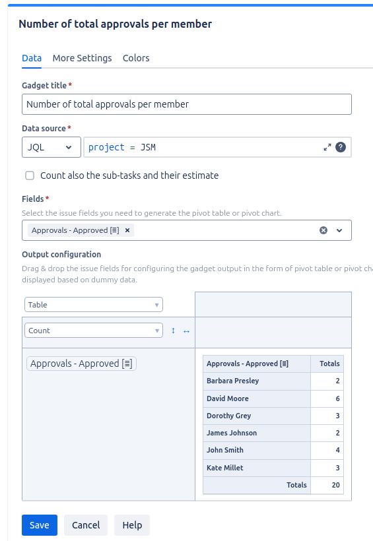Click the vertical sort arrow icon

tap(173, 331)
